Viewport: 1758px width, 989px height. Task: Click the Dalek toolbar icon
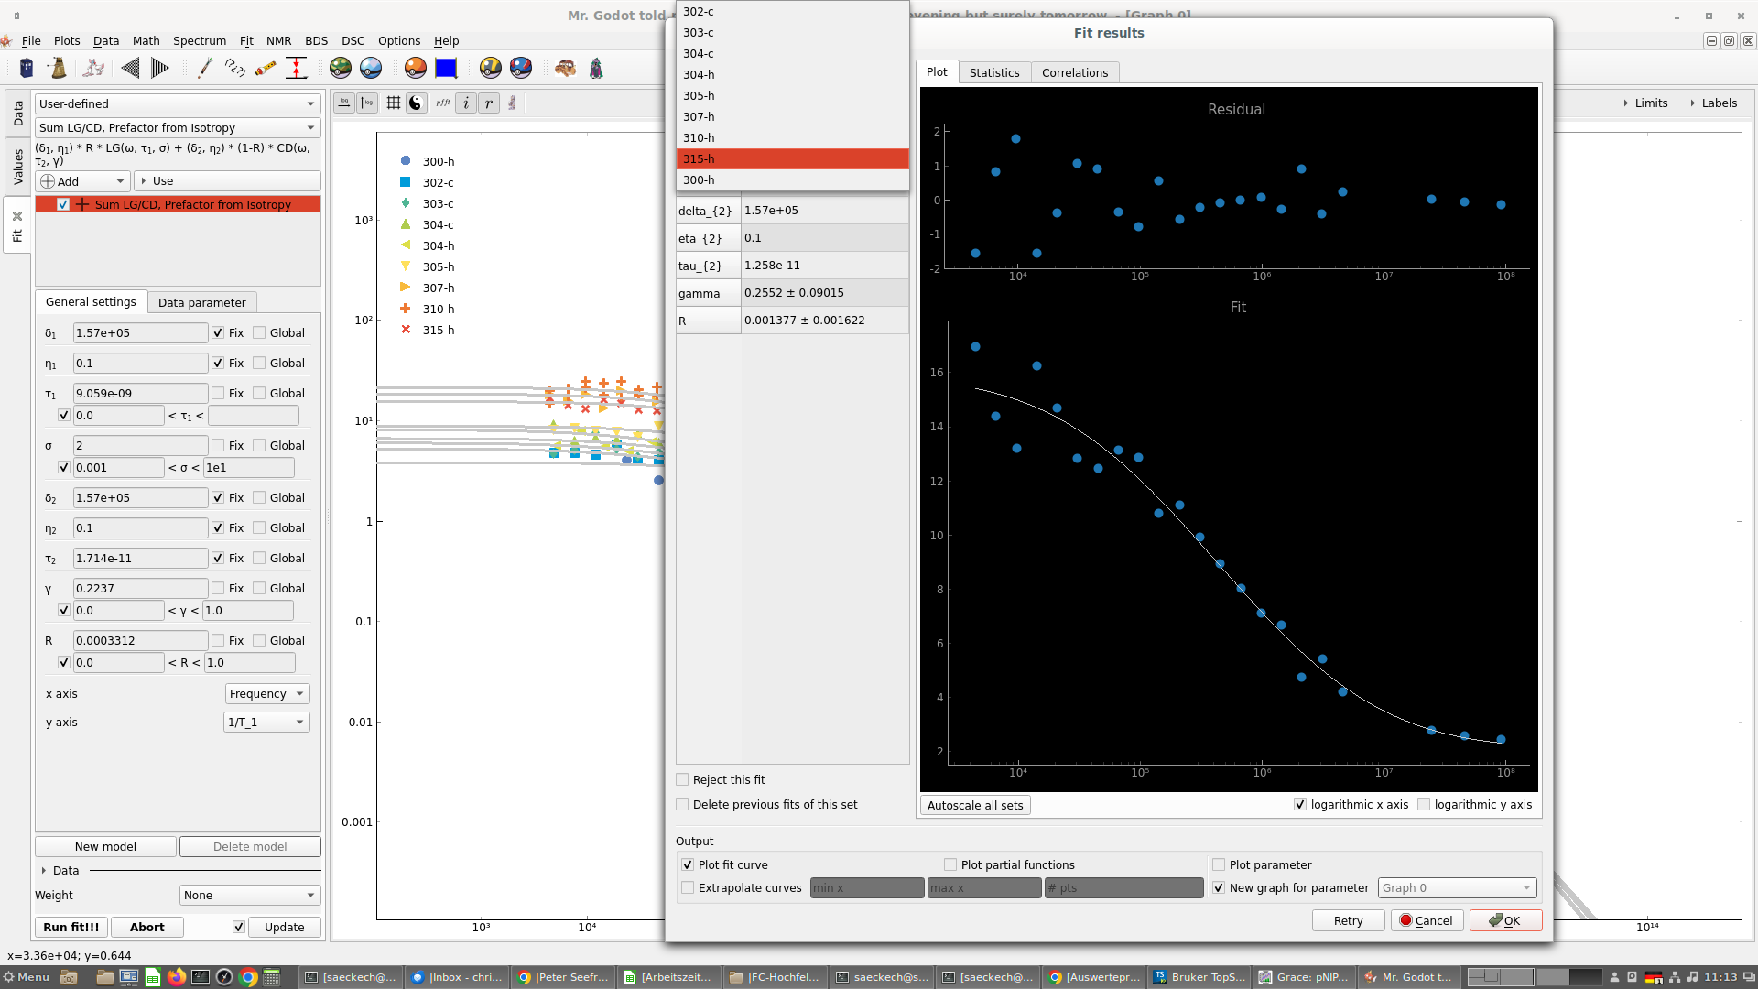[x=58, y=68]
